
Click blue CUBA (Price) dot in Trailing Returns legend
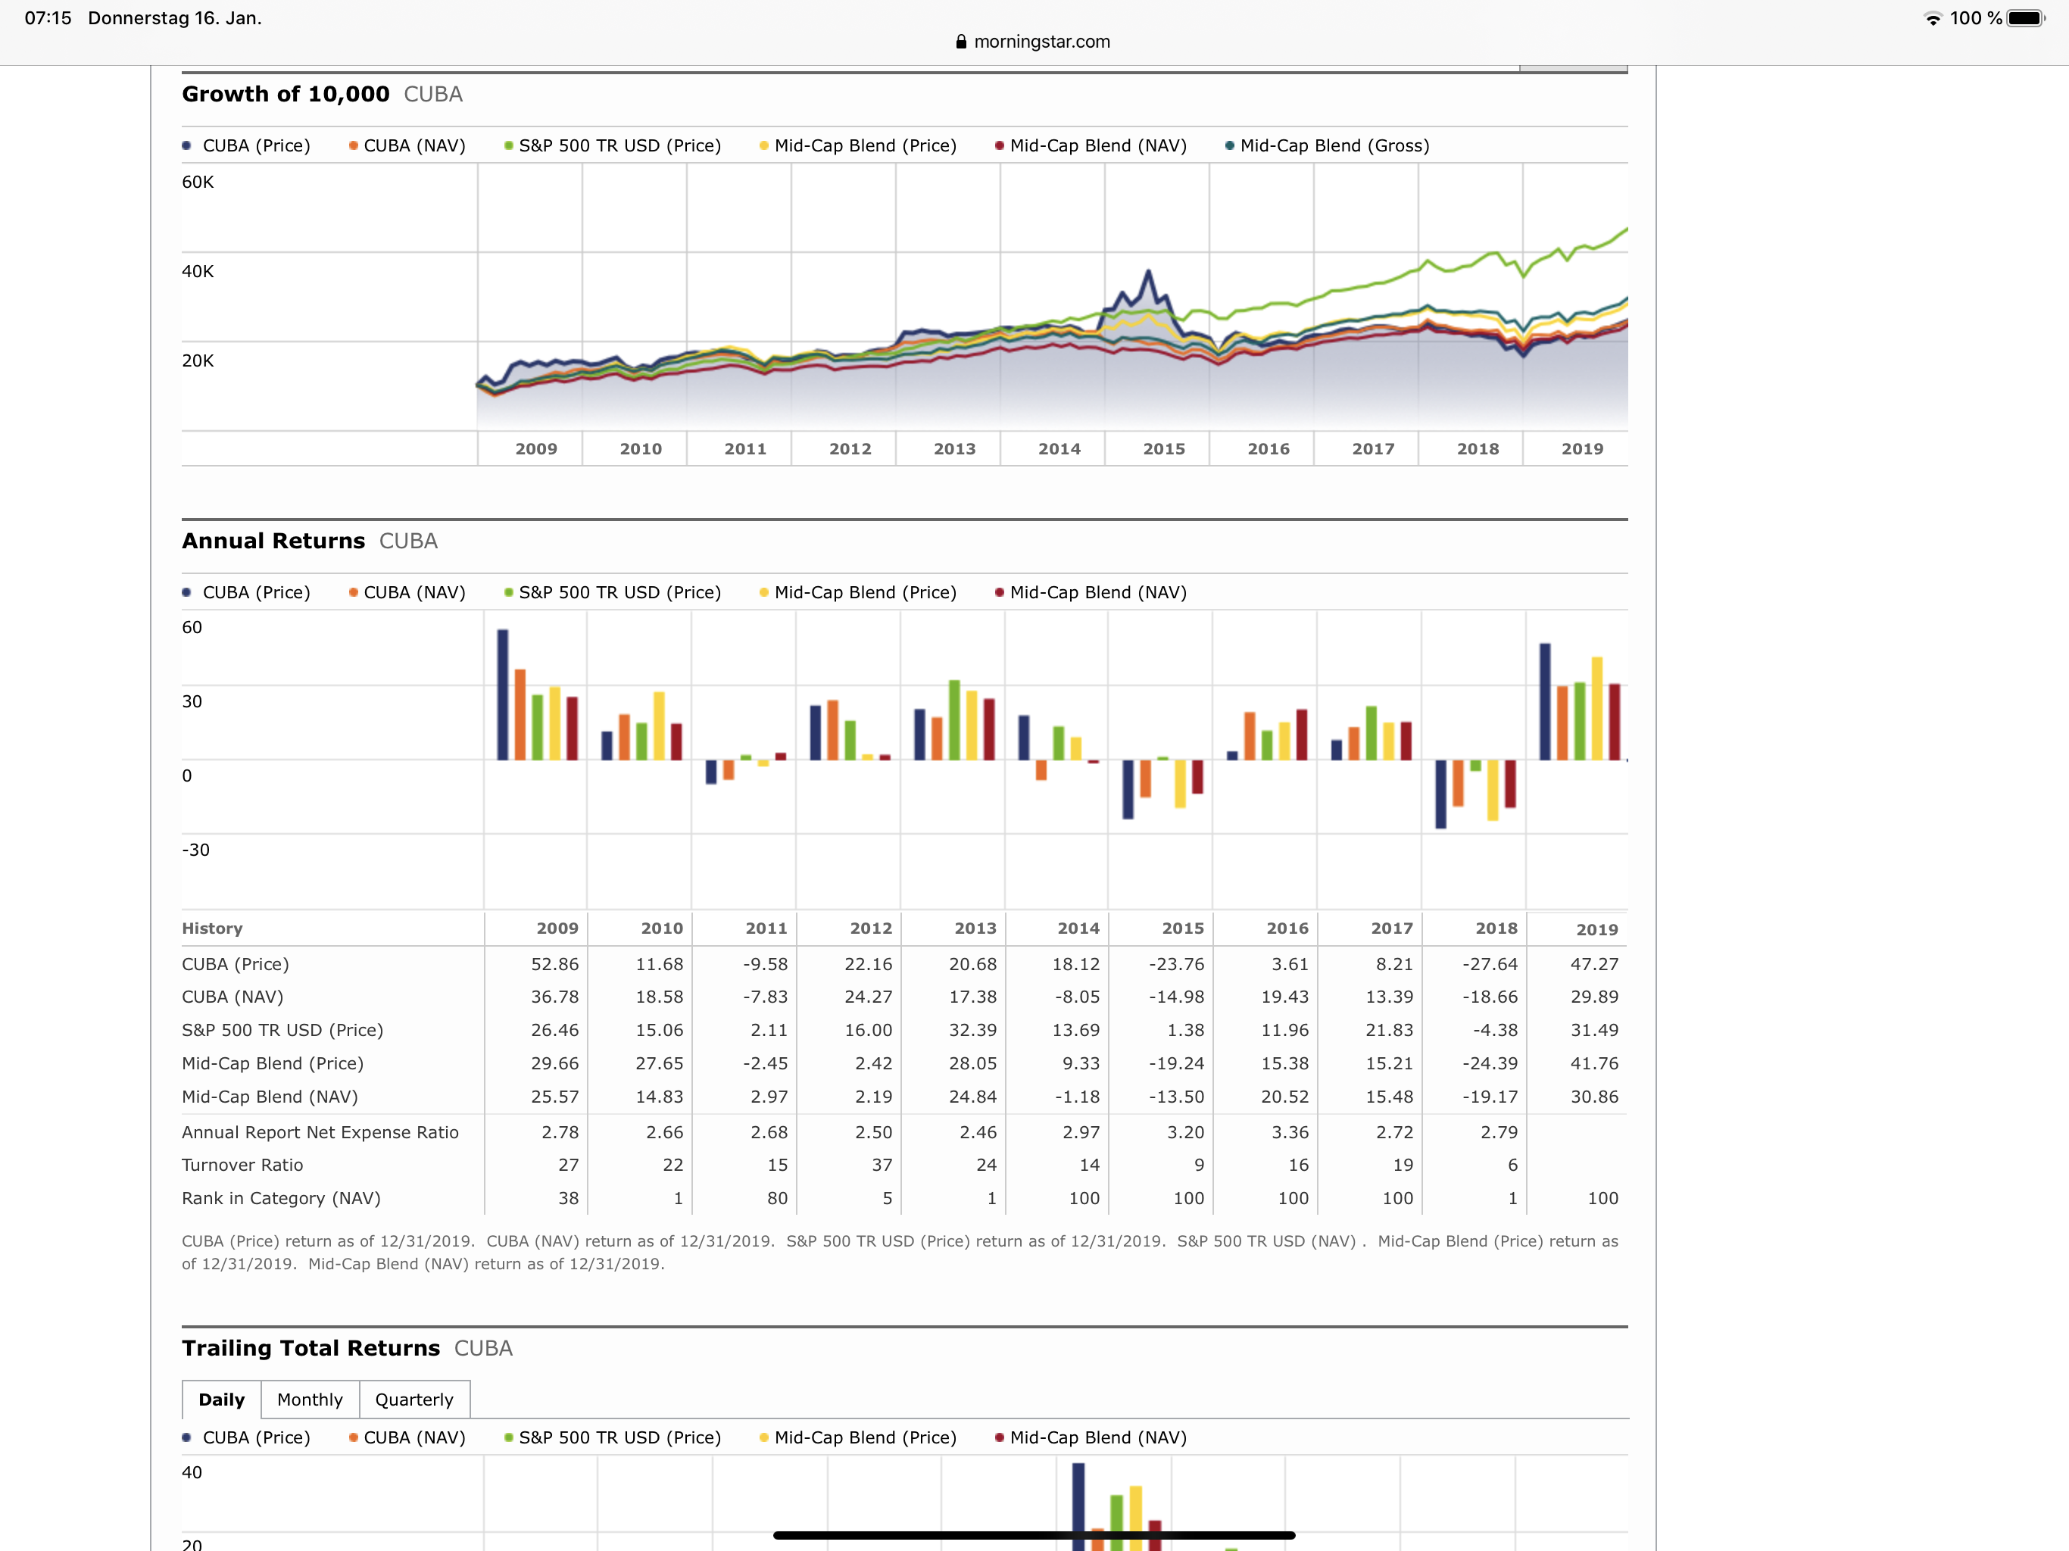tap(187, 1438)
